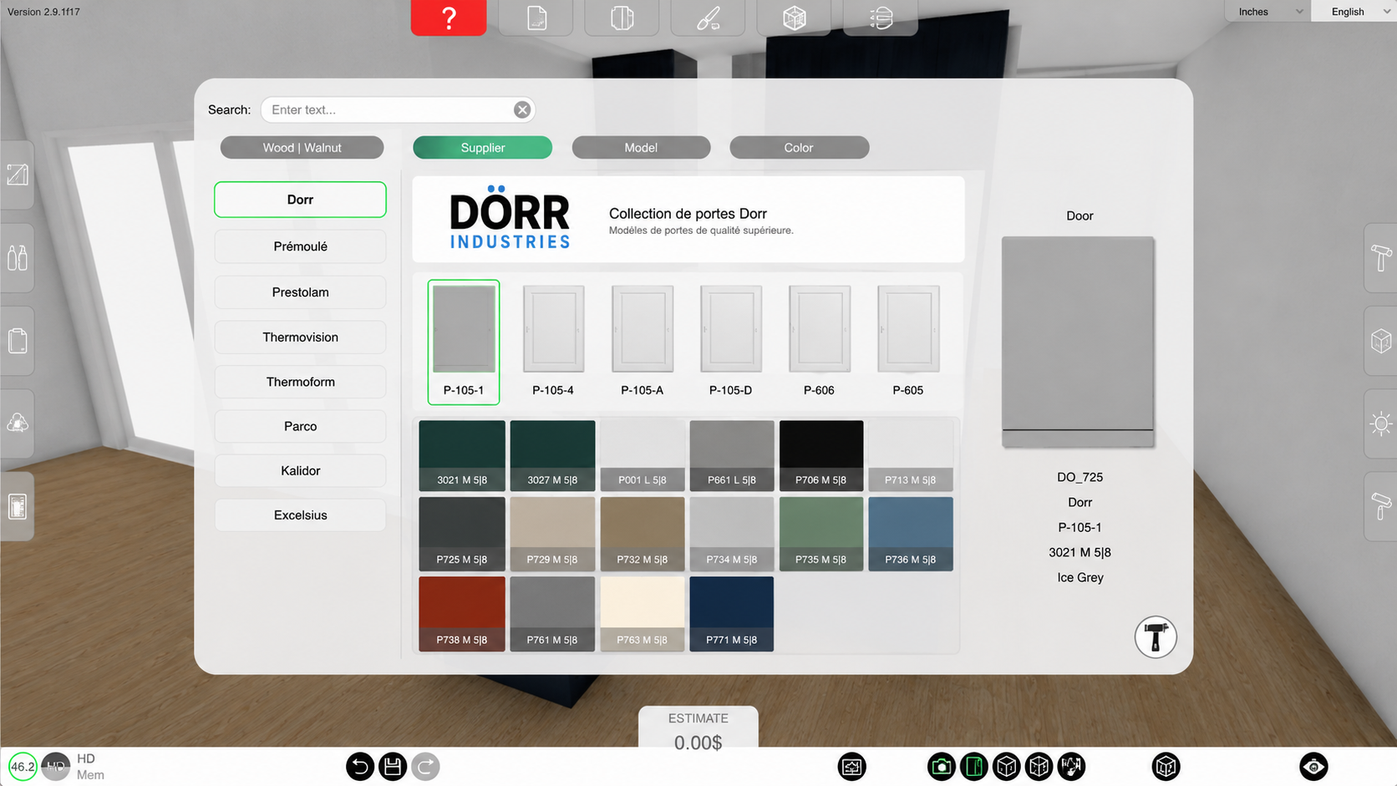This screenshot has height=786, width=1397.
Task: Open the sun lighting icon on right sidebar
Action: click(x=1380, y=423)
